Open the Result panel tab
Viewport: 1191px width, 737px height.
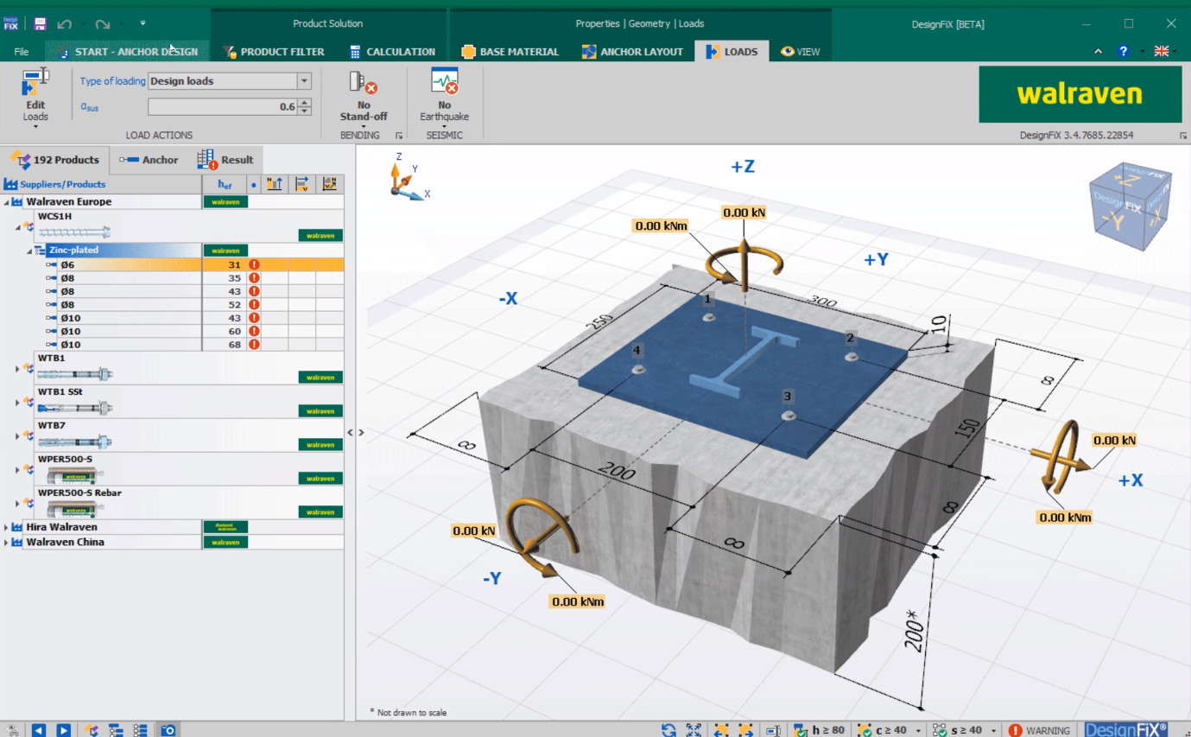pyautogui.click(x=229, y=160)
